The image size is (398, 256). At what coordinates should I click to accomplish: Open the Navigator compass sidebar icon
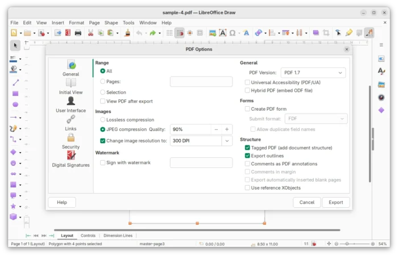(382, 97)
